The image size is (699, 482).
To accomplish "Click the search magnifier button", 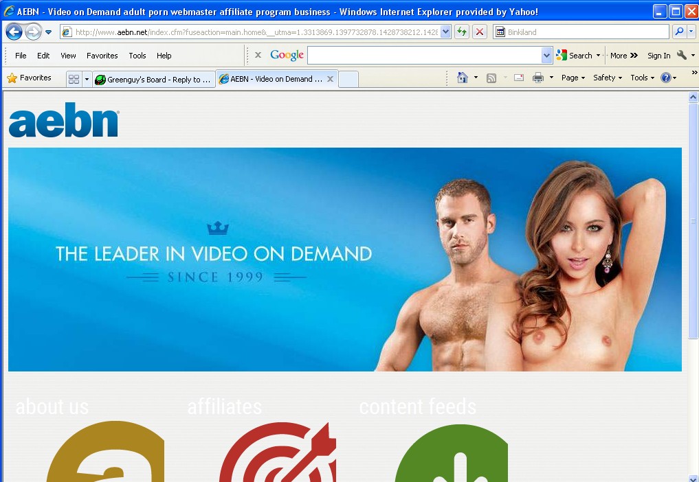I will click(678, 32).
